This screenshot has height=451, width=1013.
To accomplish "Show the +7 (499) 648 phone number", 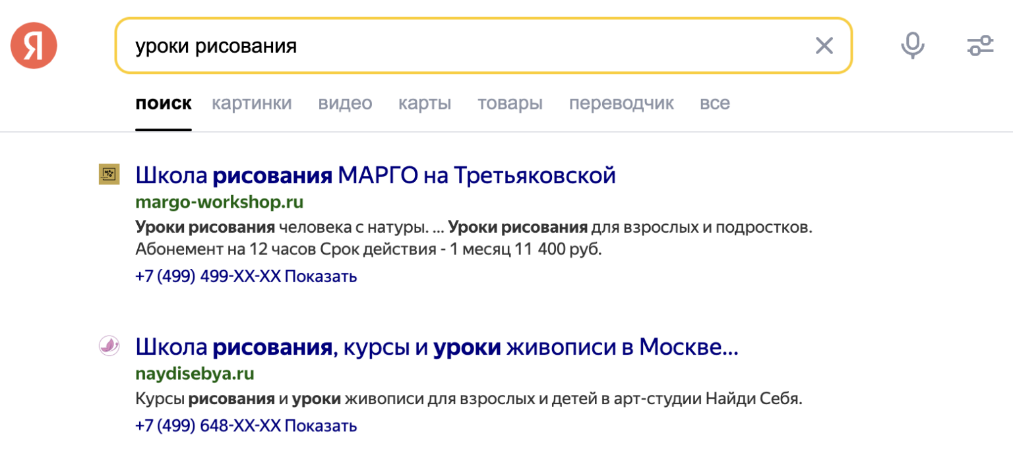I will tap(321, 425).
